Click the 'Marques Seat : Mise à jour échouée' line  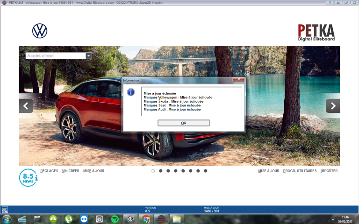[172, 105]
